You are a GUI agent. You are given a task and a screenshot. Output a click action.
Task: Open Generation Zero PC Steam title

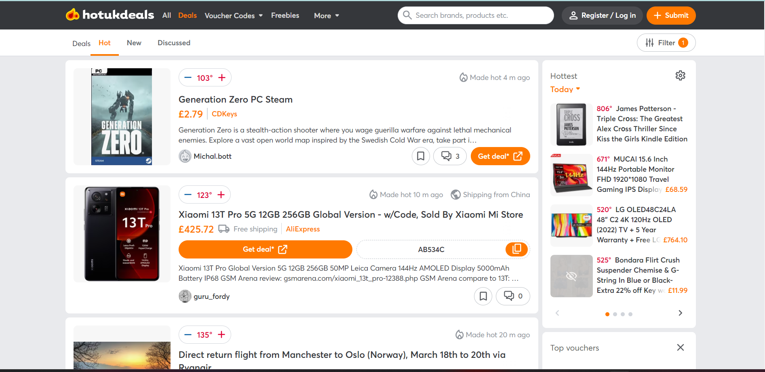click(236, 99)
